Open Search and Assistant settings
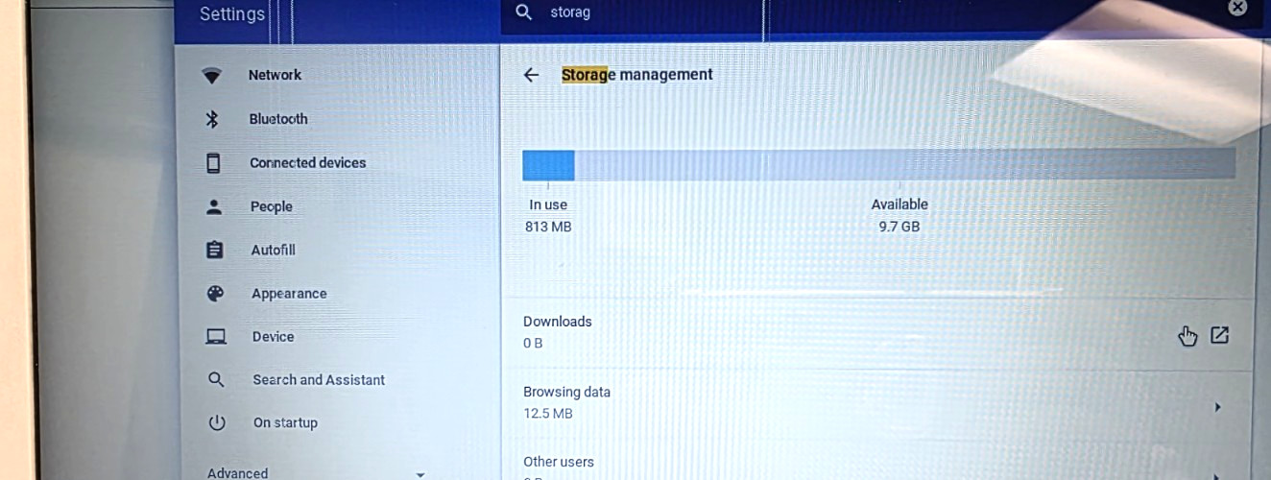 [x=319, y=380]
